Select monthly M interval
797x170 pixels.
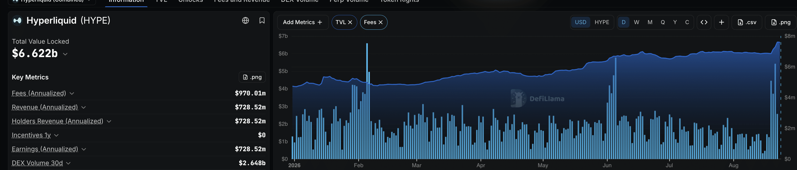[x=650, y=22]
